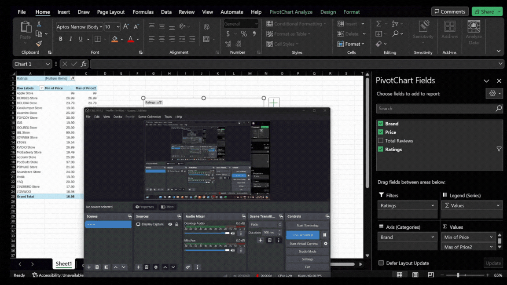Pause recording with pause icon in OBS Controls
507x285 pixels.
pyautogui.click(x=325, y=235)
